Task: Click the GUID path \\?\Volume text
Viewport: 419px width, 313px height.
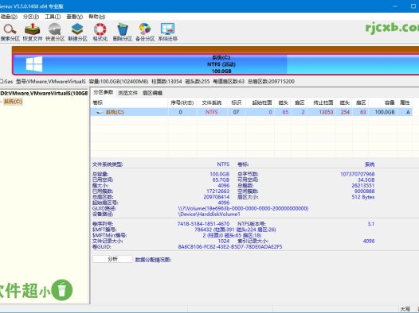Action: coord(243,208)
